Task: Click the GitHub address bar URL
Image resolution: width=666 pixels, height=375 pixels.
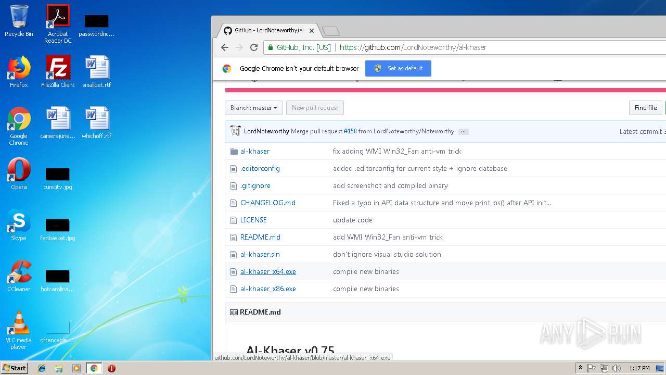Action: pyautogui.click(x=413, y=47)
